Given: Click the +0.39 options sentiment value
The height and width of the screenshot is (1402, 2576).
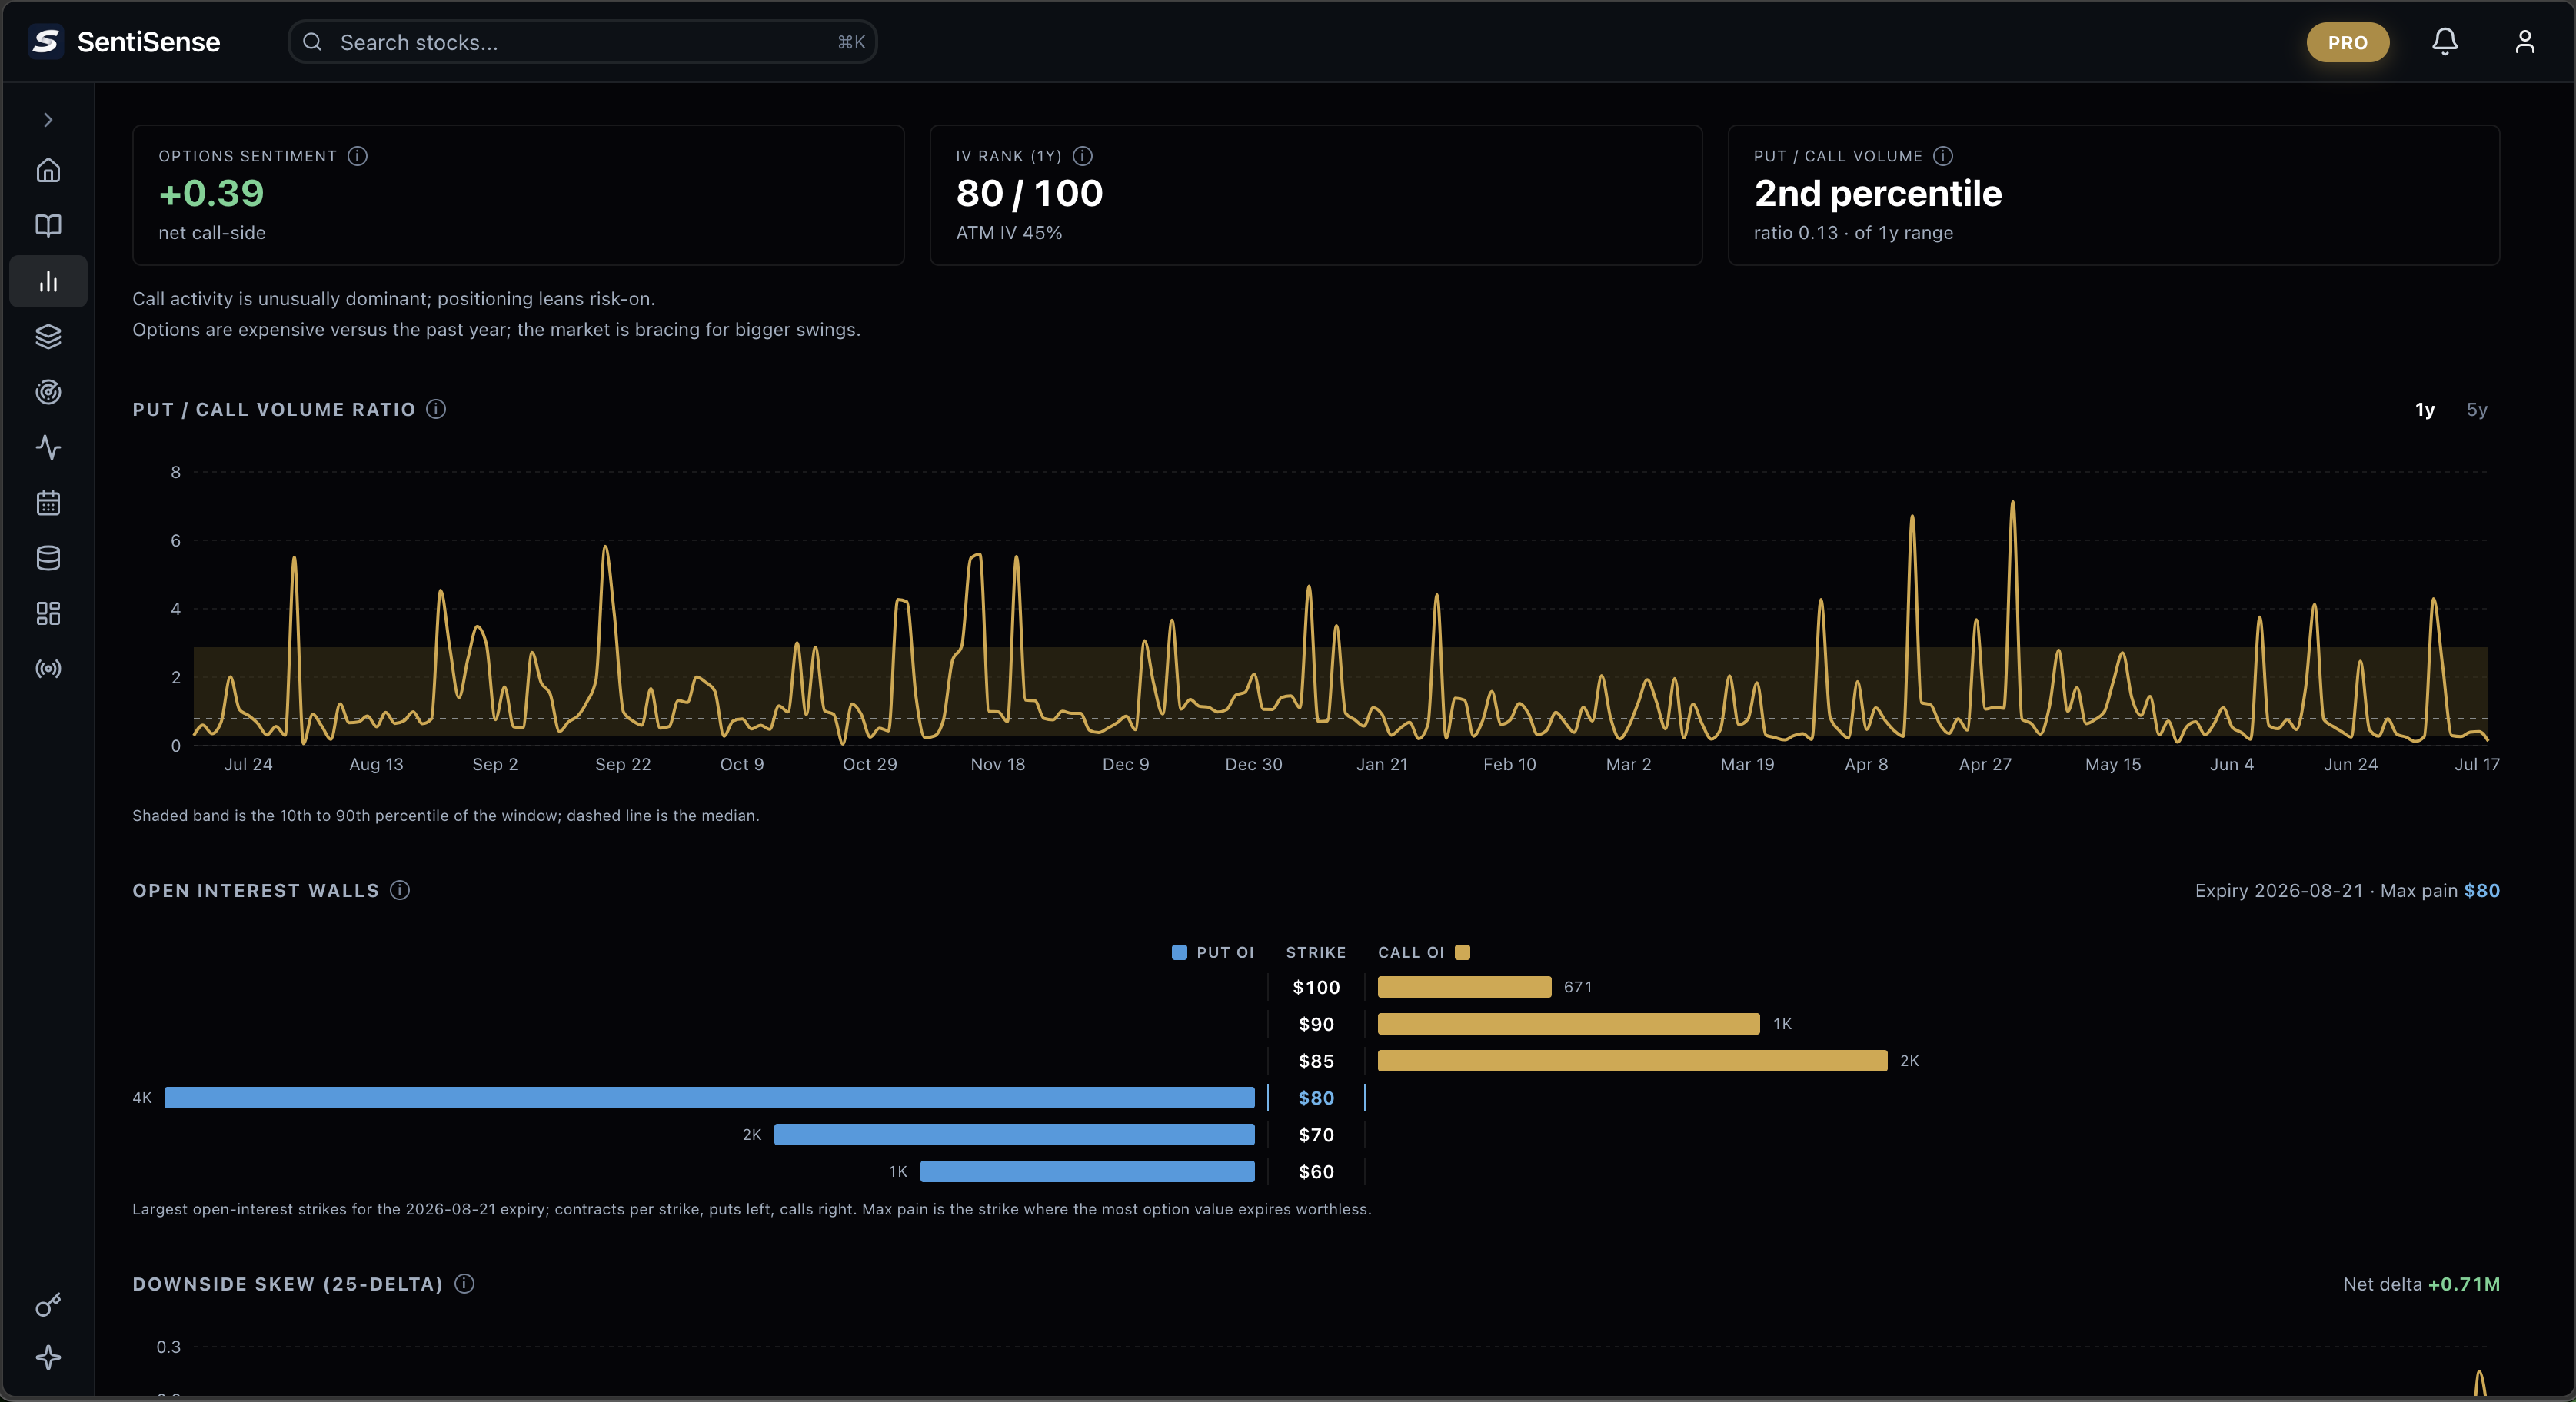Looking at the screenshot, I should (x=211, y=193).
